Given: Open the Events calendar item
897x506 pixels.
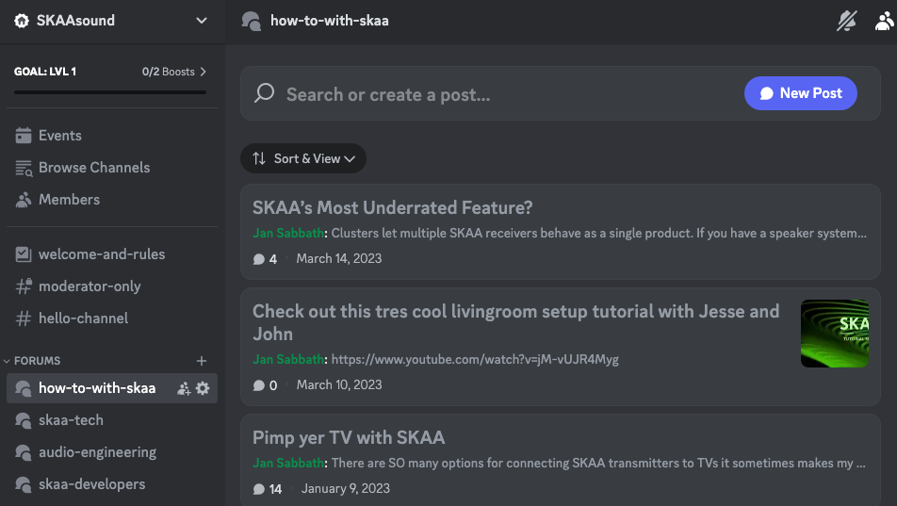Looking at the screenshot, I should (x=59, y=136).
